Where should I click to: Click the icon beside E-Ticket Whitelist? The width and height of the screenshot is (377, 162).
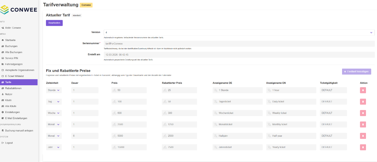tap(3, 76)
